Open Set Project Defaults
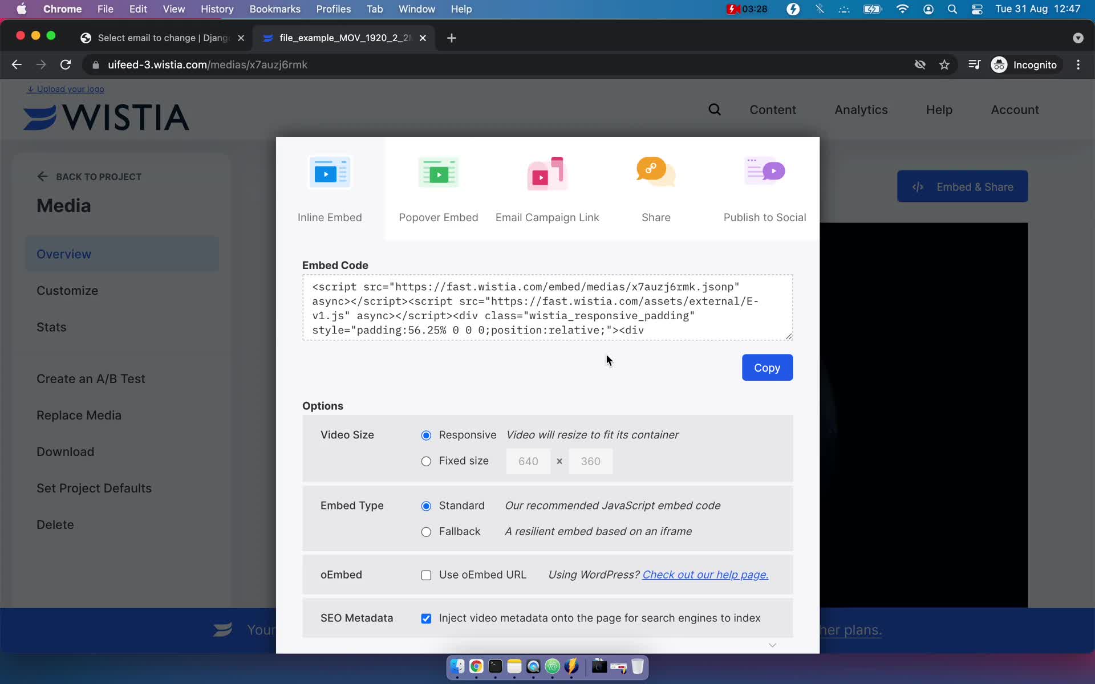Image resolution: width=1095 pixels, height=684 pixels. [x=94, y=488]
